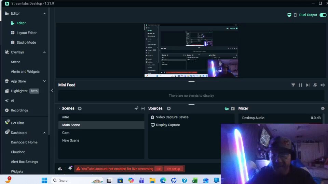The height and width of the screenshot is (184, 328).
Task: Collapse the Editor sidebar section
Action: pyautogui.click(x=44, y=14)
